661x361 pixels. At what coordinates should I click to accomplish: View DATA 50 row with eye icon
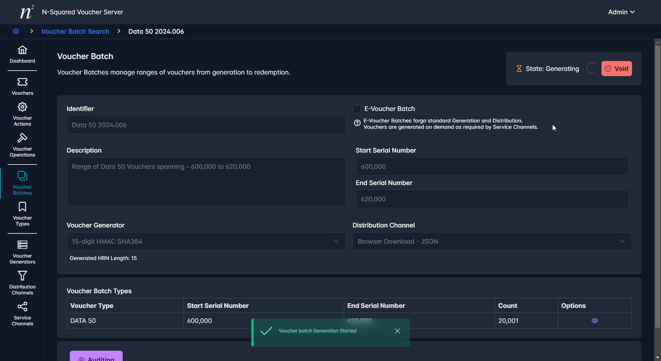(594, 321)
